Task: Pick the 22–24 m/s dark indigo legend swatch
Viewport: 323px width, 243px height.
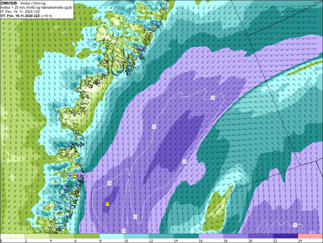Action: [286, 236]
